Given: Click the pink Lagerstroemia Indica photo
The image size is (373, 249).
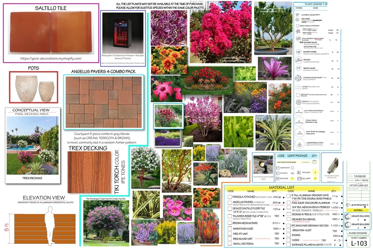Looking at the screenshot, I should pyautogui.click(x=221, y=32).
